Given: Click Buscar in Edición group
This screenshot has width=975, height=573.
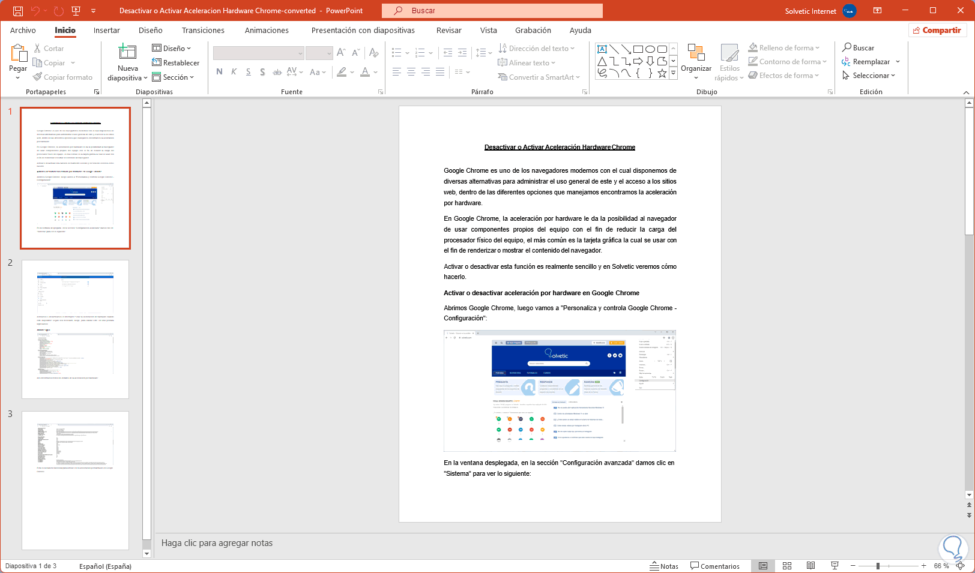Looking at the screenshot, I should point(859,47).
